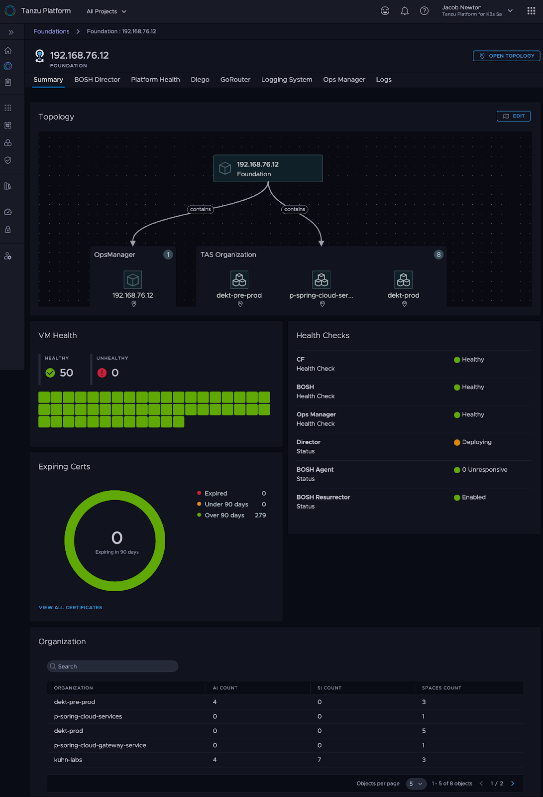Open the gauge dashboard sidebar icon
This screenshot has height=797, width=543.
(8, 212)
